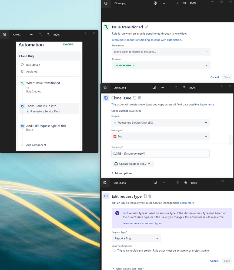
Task: Zoom out in left Clone window
Action: point(40,35)
